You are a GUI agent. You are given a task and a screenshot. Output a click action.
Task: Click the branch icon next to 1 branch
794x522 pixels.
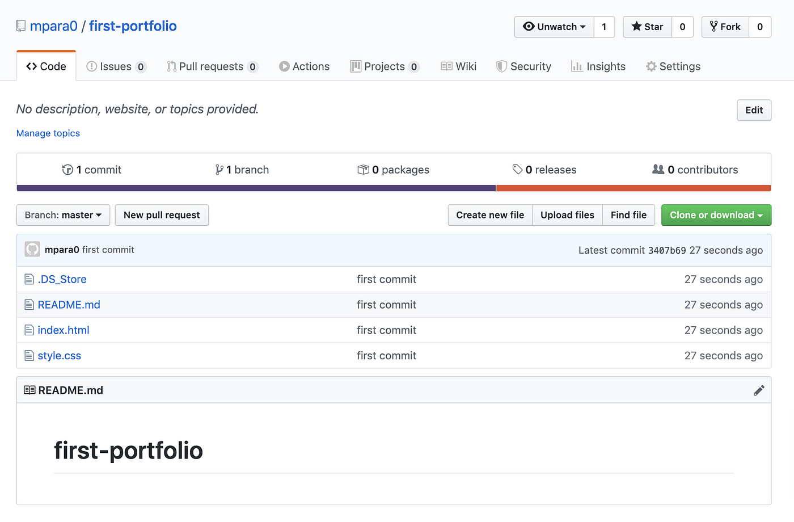click(x=219, y=169)
